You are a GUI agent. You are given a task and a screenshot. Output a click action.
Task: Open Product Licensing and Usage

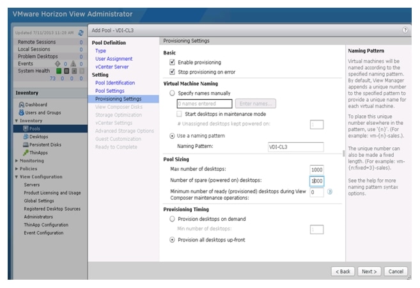(x=52, y=193)
